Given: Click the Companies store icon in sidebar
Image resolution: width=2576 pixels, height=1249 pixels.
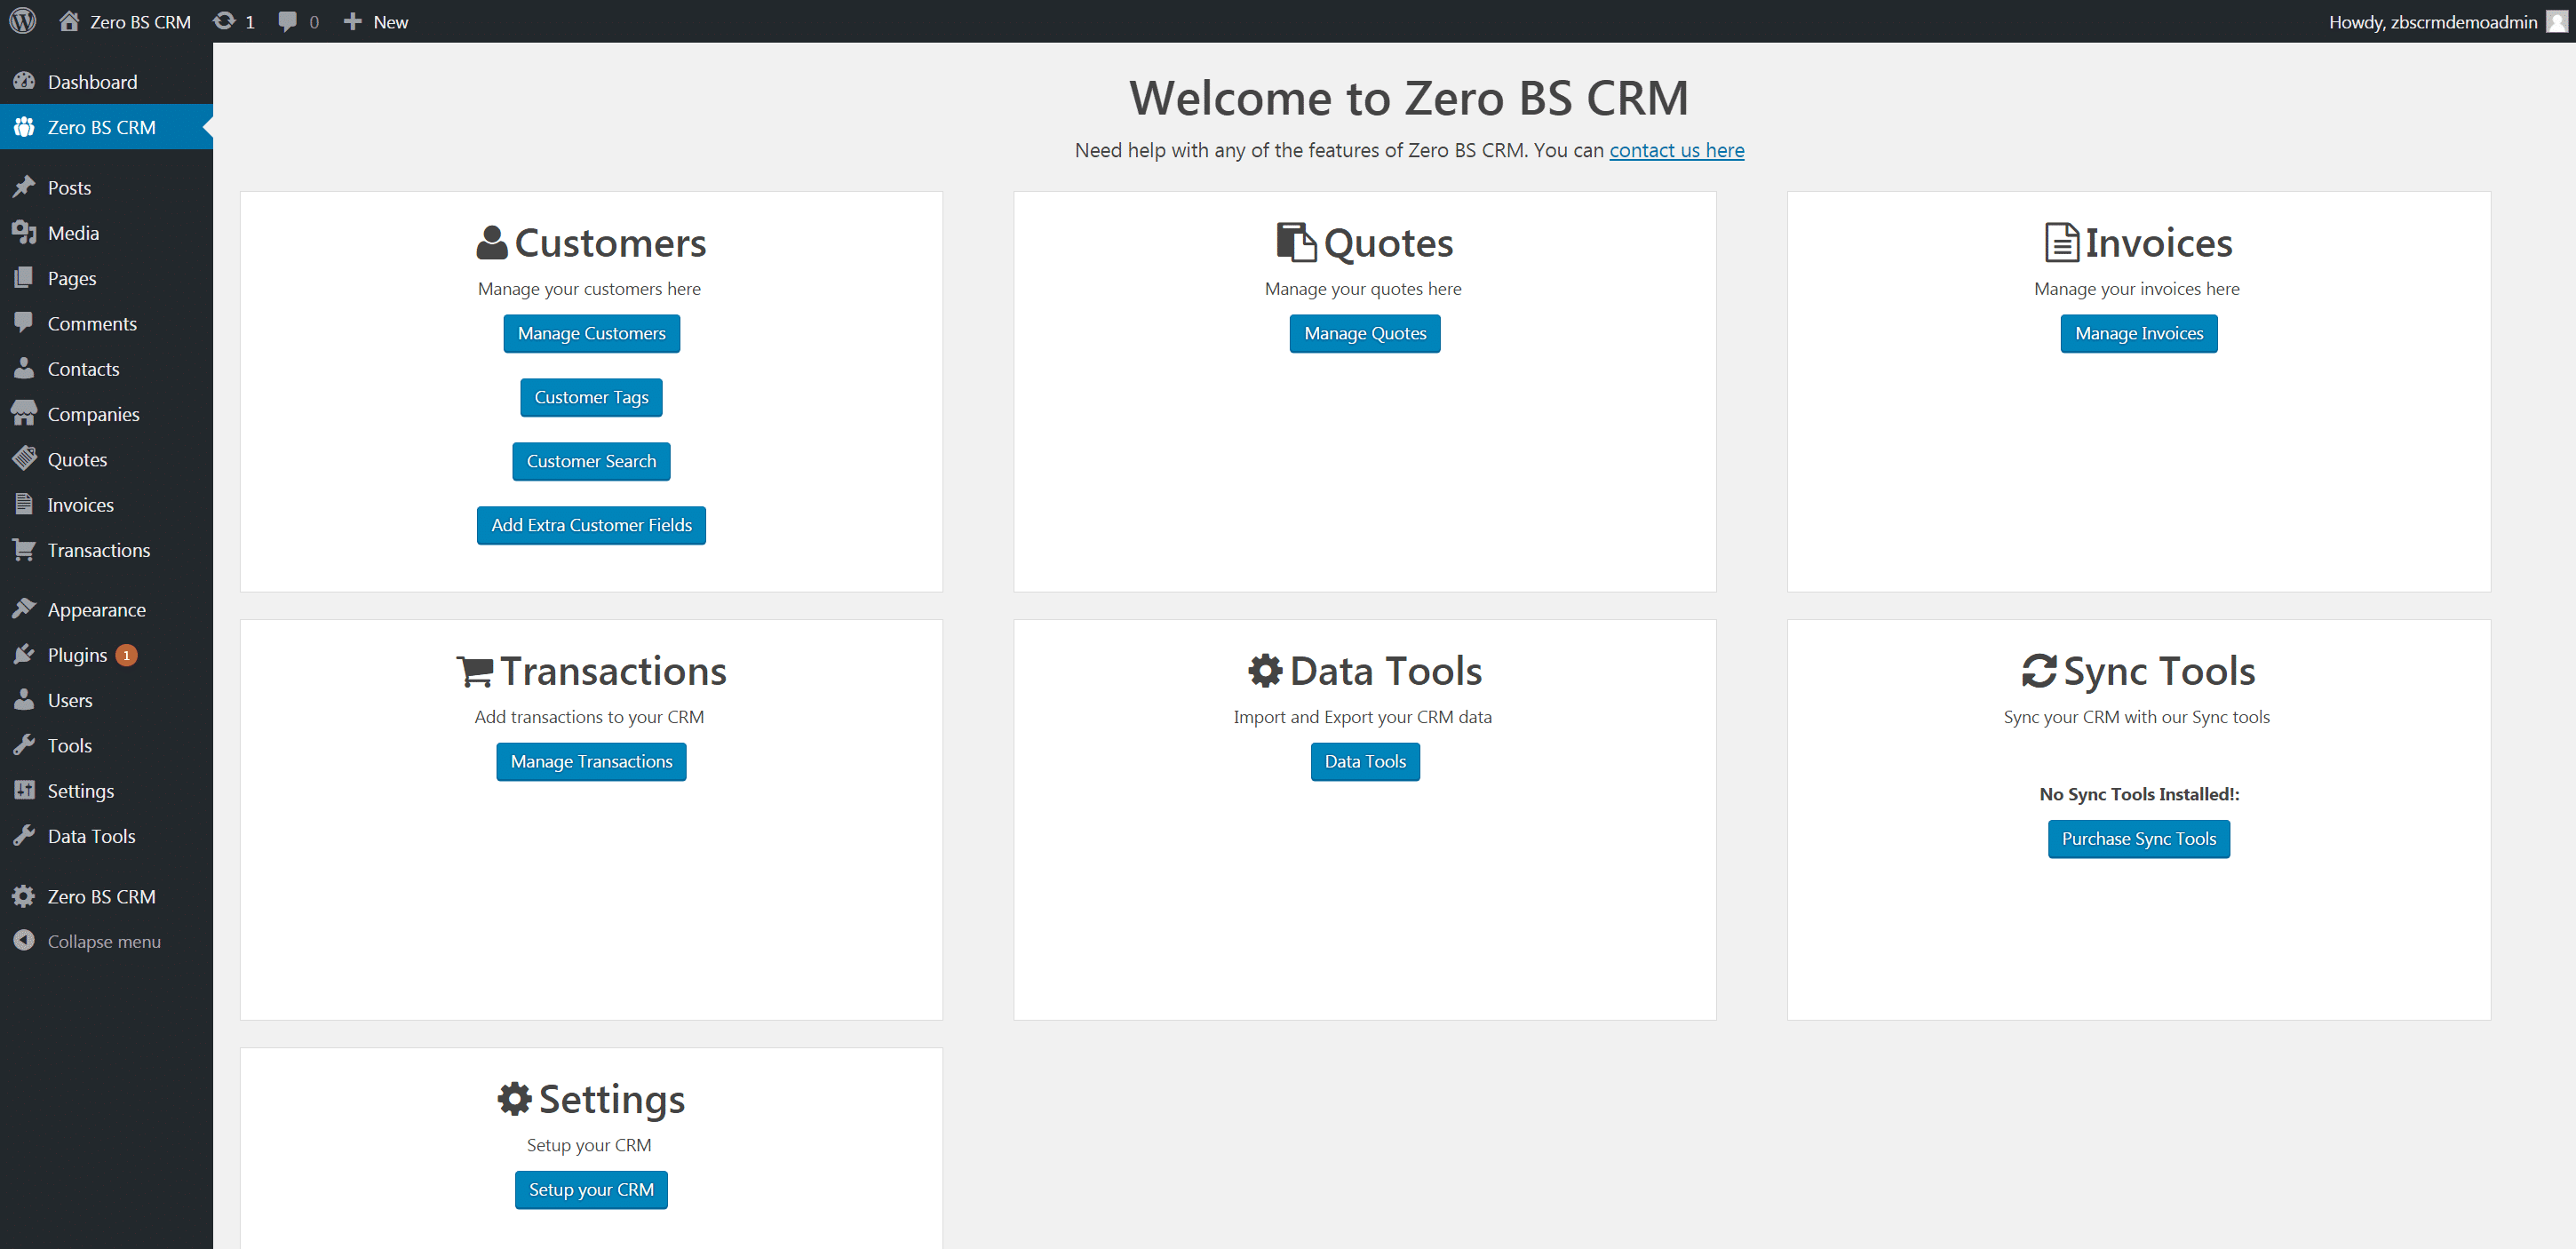Looking at the screenshot, I should [x=24, y=414].
